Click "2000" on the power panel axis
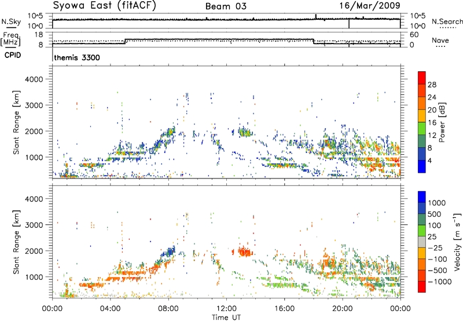This screenshot has height=321, width=463. (x=34, y=131)
